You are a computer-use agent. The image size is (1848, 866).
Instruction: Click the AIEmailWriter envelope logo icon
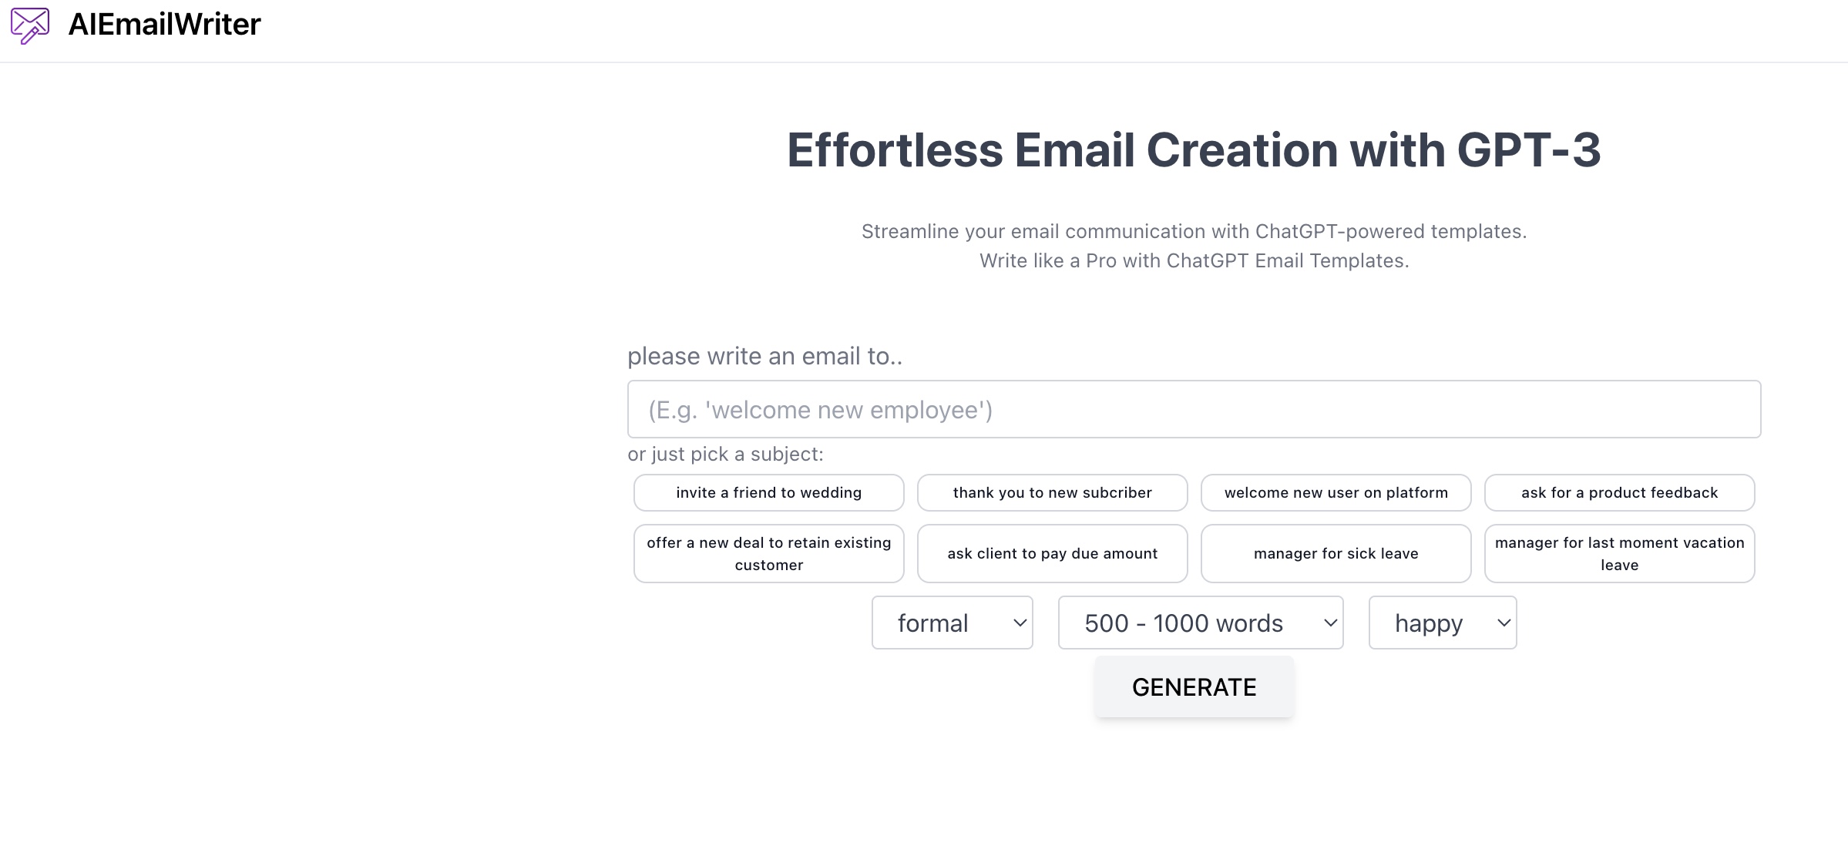30,25
